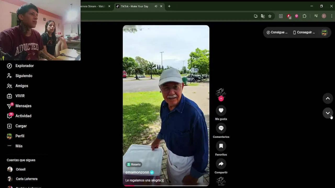Bookmark this page with the star icon

click(270, 16)
